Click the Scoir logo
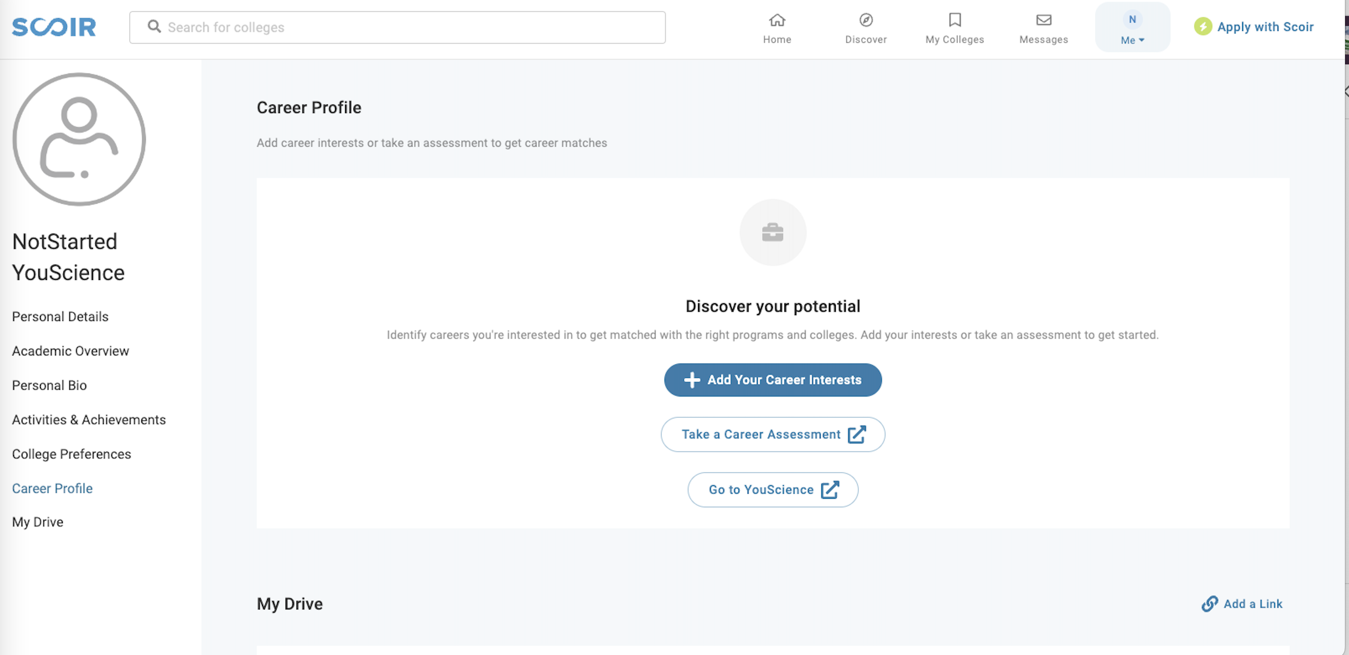 (54, 27)
